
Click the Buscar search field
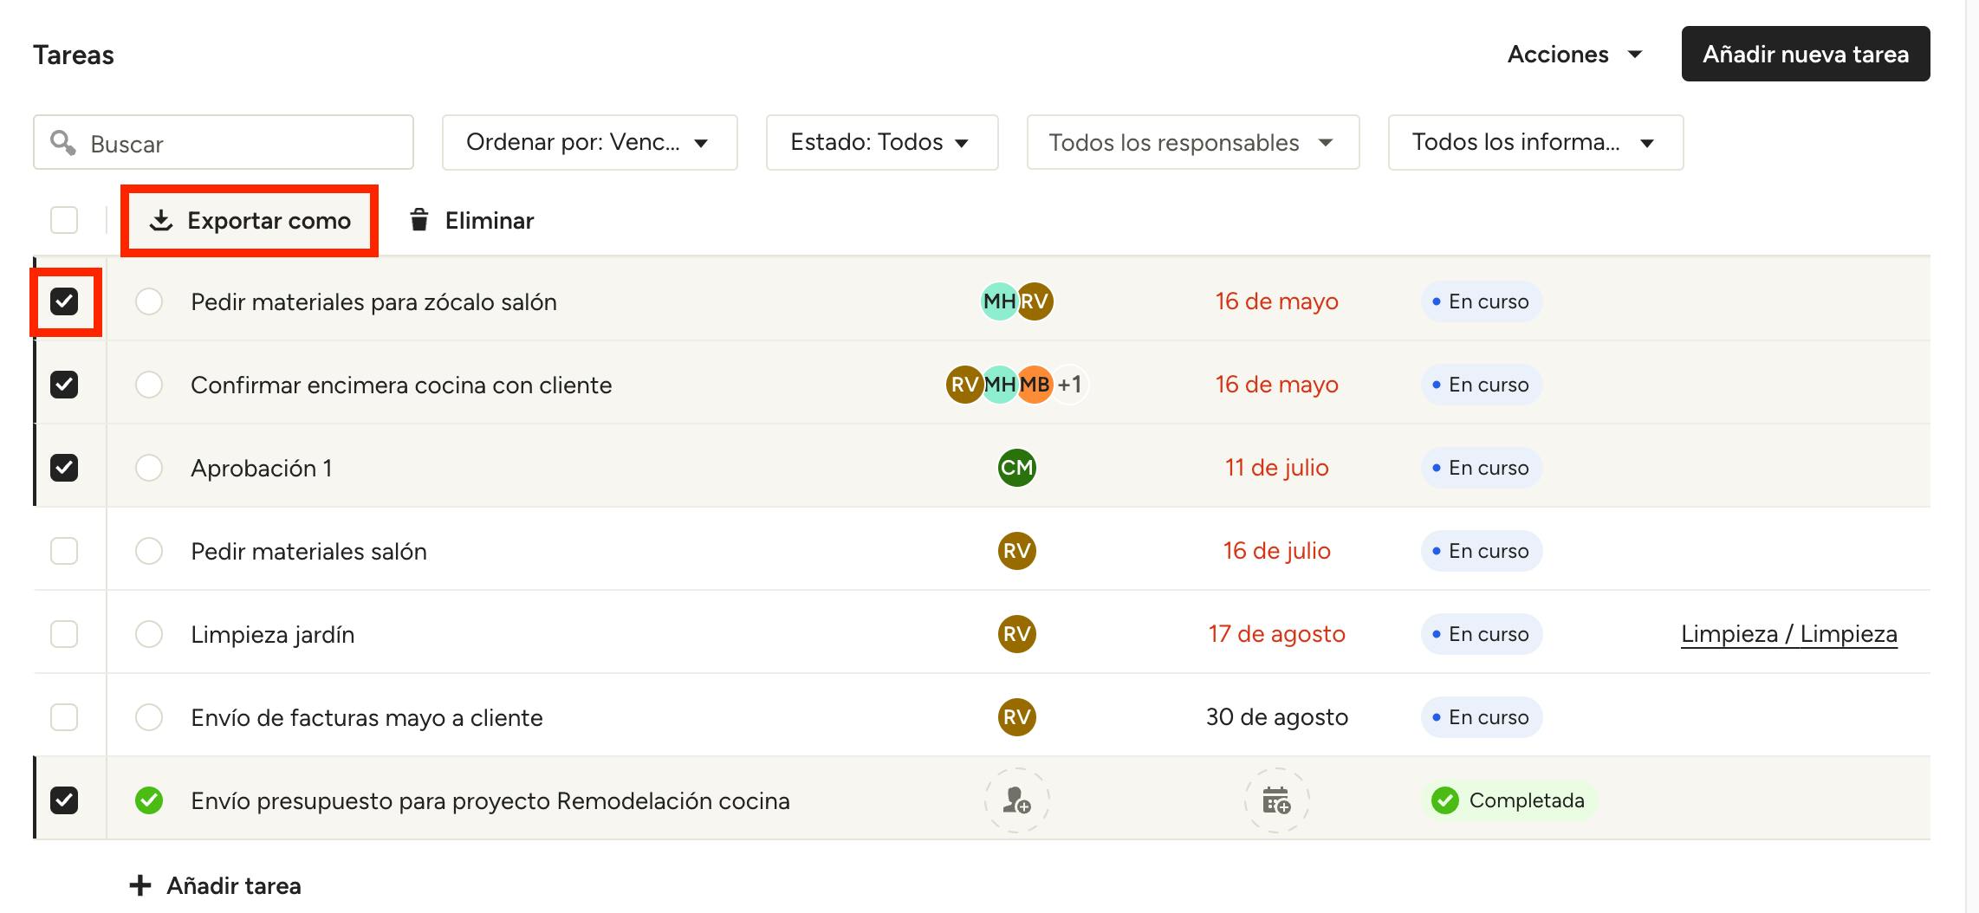coord(224,142)
